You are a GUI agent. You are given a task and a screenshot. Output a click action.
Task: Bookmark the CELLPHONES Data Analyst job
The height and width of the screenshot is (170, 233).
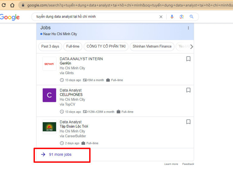188,90
